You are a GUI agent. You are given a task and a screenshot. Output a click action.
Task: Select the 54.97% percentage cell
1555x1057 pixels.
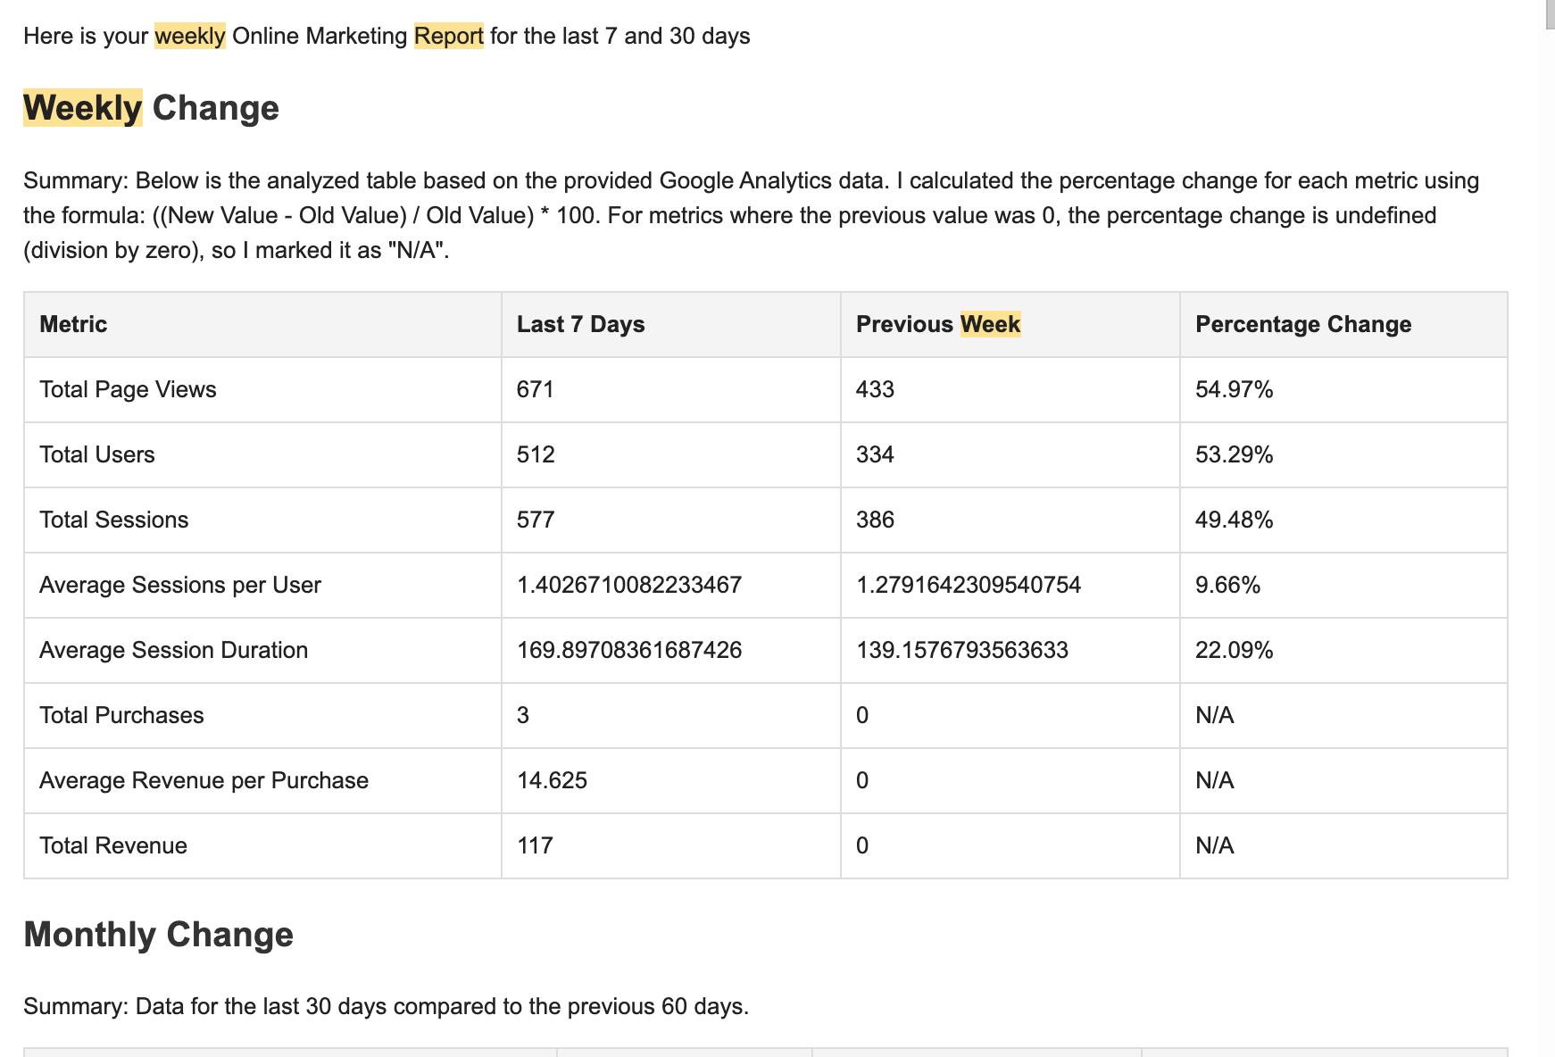(x=1234, y=389)
